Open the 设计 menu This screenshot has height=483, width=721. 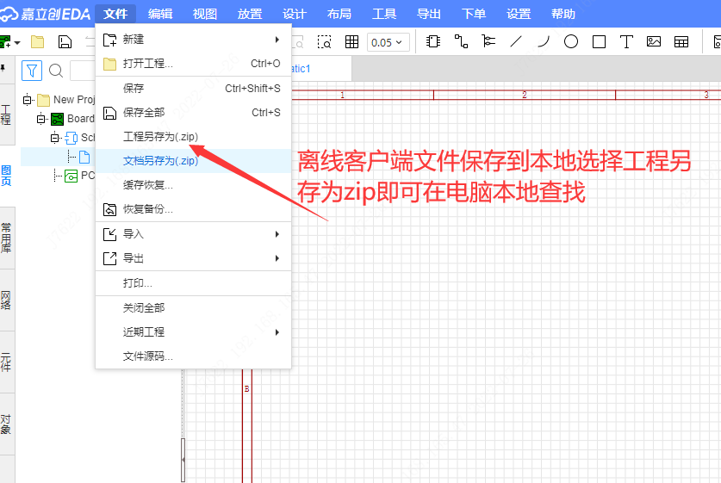[295, 14]
